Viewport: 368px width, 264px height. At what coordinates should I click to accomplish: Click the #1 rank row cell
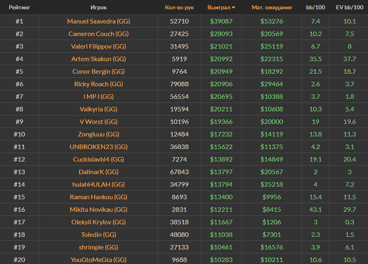point(19,21)
